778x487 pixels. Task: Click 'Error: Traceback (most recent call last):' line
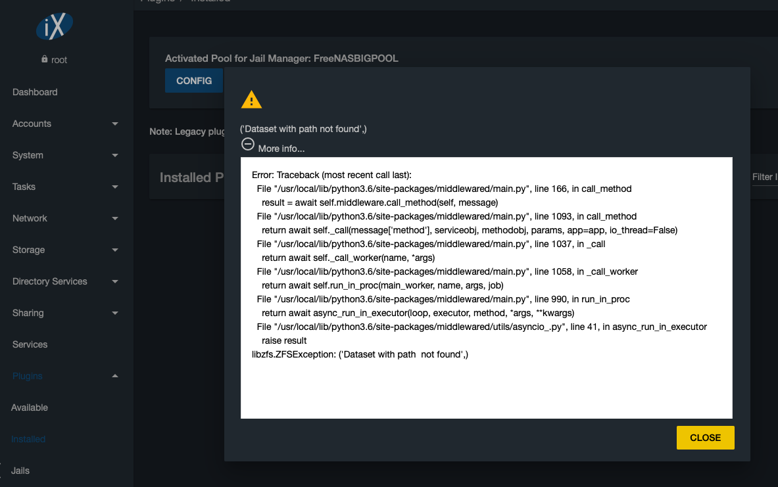coord(331,175)
